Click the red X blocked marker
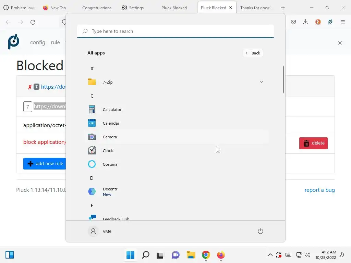This screenshot has width=351, height=263. pyautogui.click(x=30, y=87)
